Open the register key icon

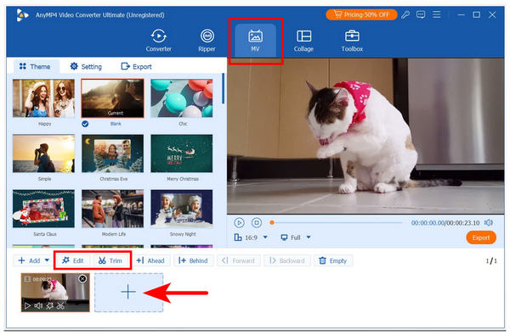pos(405,14)
